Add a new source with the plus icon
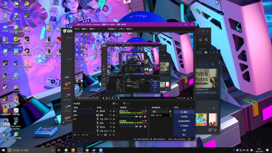The image size is (272, 153). pos(98,135)
